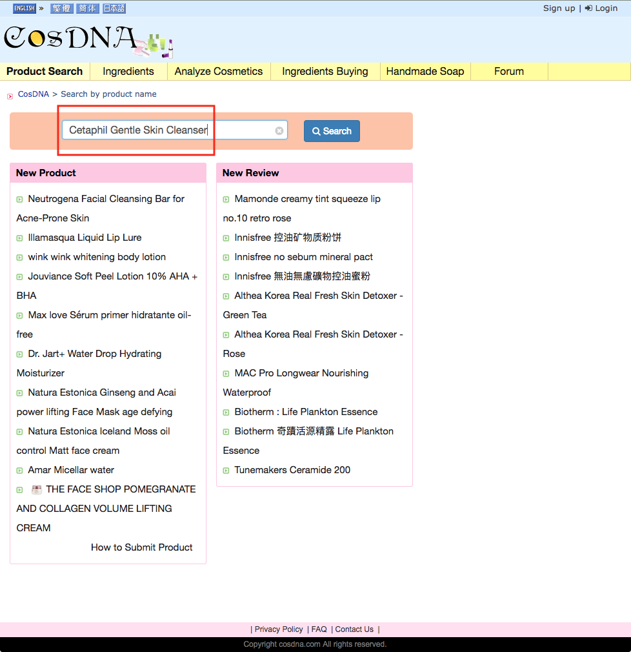Open the FAQ page

coord(319,629)
